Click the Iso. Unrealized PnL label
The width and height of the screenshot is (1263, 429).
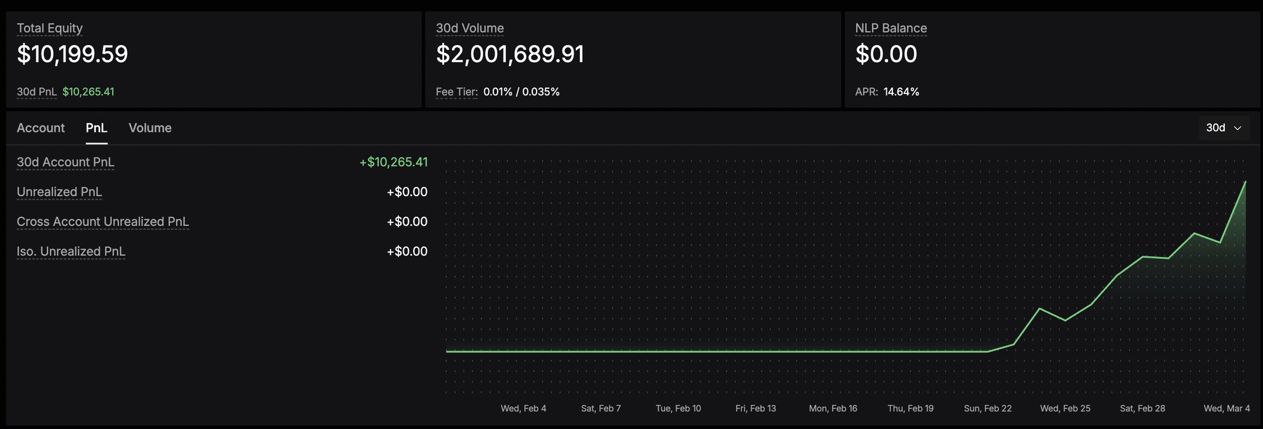tap(71, 251)
